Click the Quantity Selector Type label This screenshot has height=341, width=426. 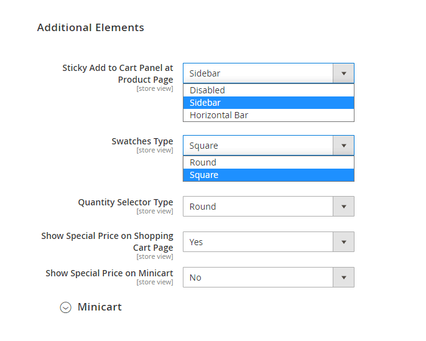tap(126, 202)
